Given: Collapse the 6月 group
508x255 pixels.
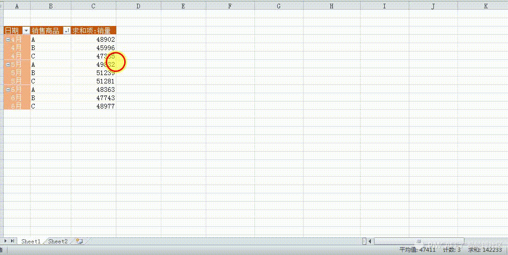Looking at the screenshot, I should coord(8,89).
